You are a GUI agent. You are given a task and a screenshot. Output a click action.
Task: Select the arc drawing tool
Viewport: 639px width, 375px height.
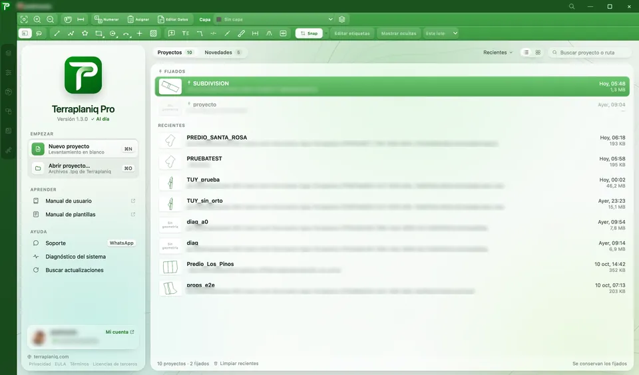click(126, 33)
